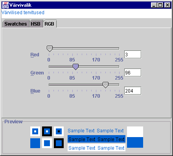This screenshot has width=173, height=156.
Task: Focus the Green value field showing 96
Action: 133,72
